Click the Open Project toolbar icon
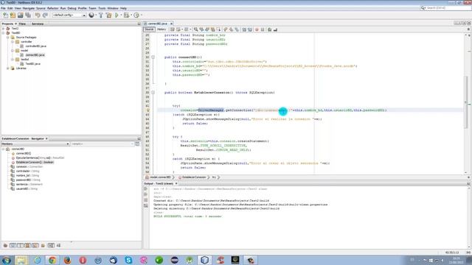 point(20,15)
